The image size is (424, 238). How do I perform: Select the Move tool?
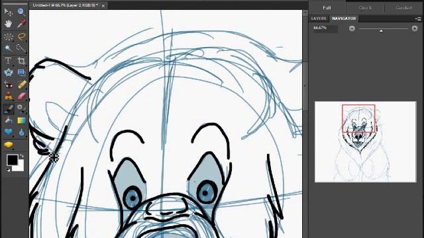pos(9,12)
